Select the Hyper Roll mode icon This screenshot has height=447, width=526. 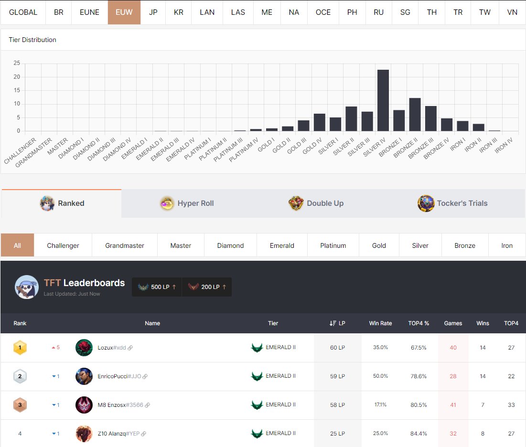click(x=167, y=203)
